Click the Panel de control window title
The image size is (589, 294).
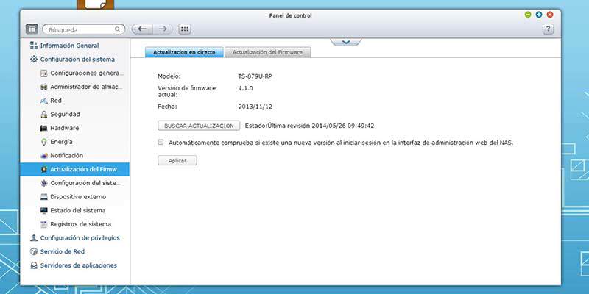pos(290,15)
